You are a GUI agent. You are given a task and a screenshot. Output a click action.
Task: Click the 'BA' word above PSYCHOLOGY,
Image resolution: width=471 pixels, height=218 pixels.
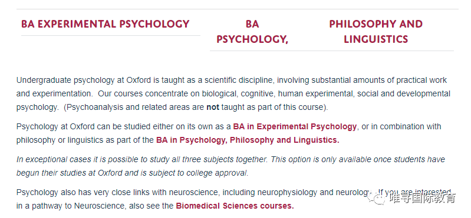[x=252, y=24]
